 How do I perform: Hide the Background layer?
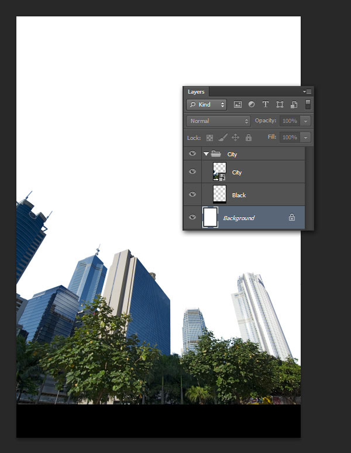tap(192, 217)
